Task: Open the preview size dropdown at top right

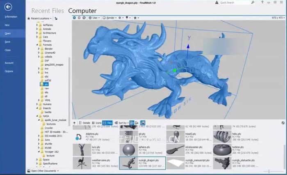Action: (x=278, y=18)
